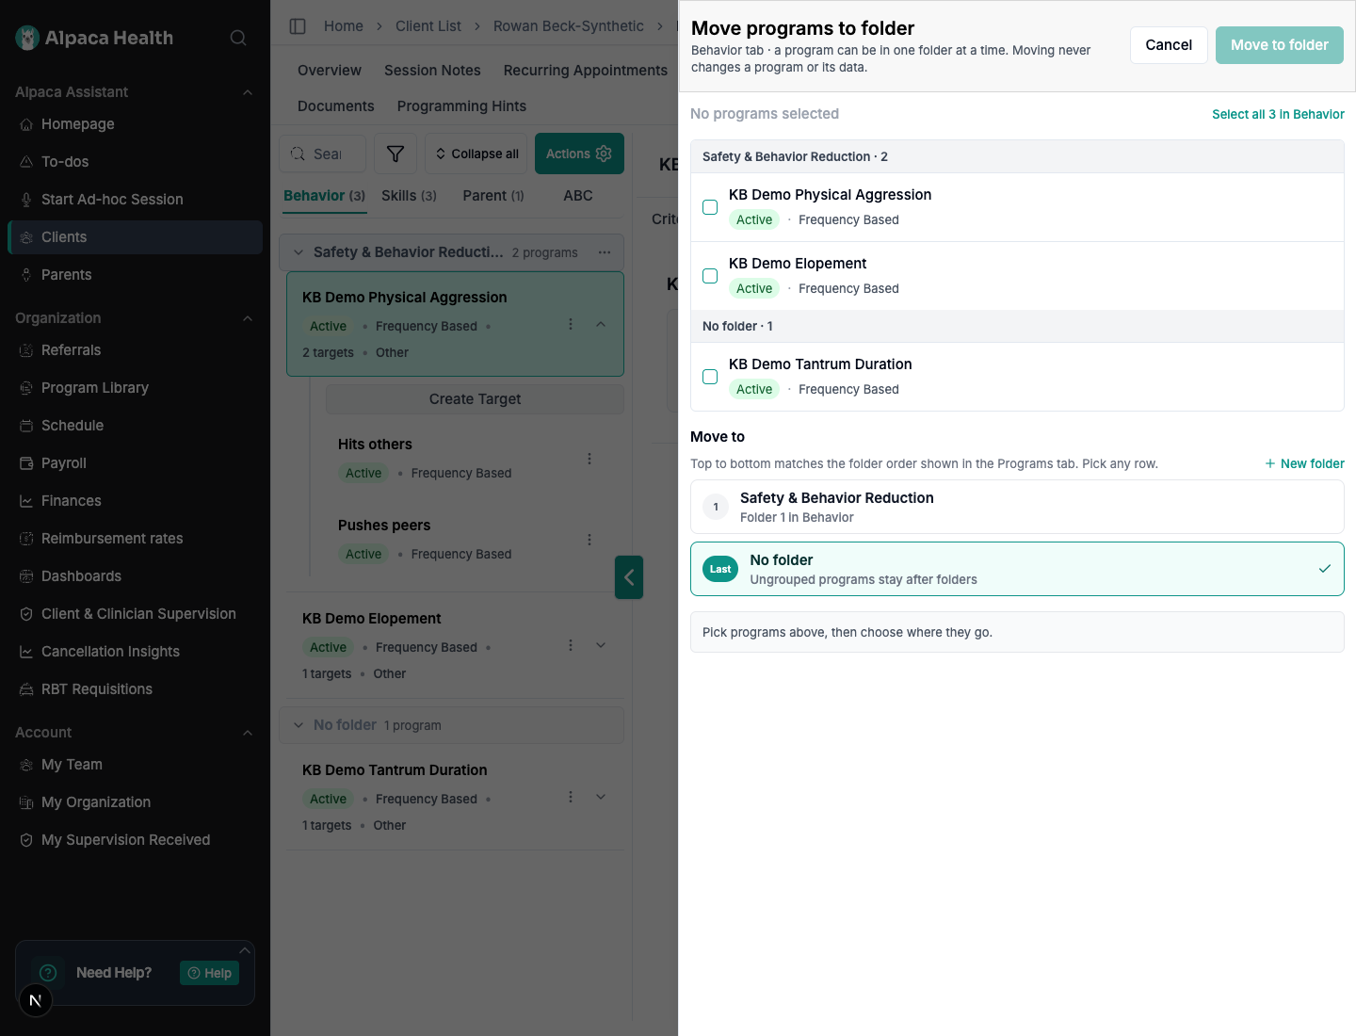1356x1036 pixels.
Task: Check the KB Demo Tantrum Duration checkbox
Action: (710, 377)
